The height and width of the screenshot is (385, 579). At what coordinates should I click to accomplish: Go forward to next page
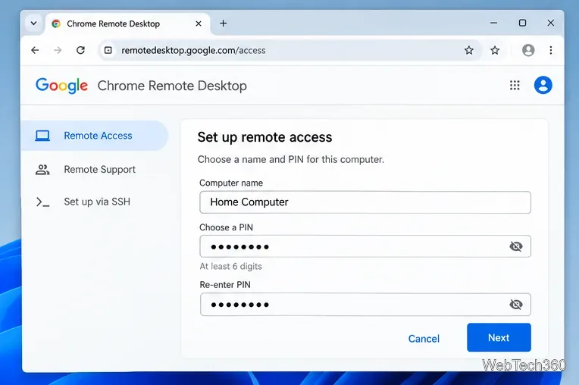point(58,50)
